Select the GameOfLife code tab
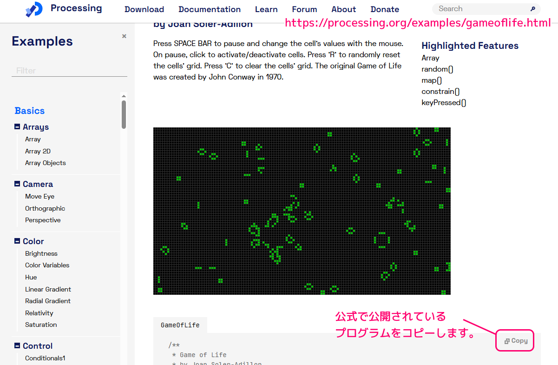The height and width of the screenshot is (365, 558). 180,325
